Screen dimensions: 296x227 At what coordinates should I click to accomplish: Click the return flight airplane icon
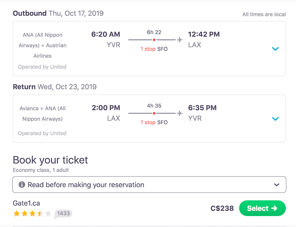(x=180, y=113)
